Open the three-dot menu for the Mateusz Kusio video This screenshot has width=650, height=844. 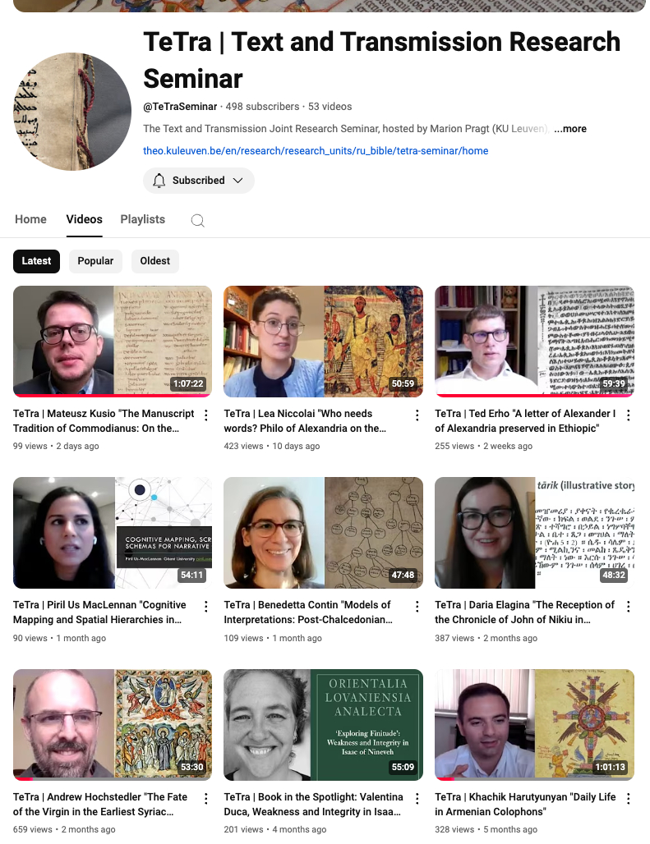coord(206,415)
